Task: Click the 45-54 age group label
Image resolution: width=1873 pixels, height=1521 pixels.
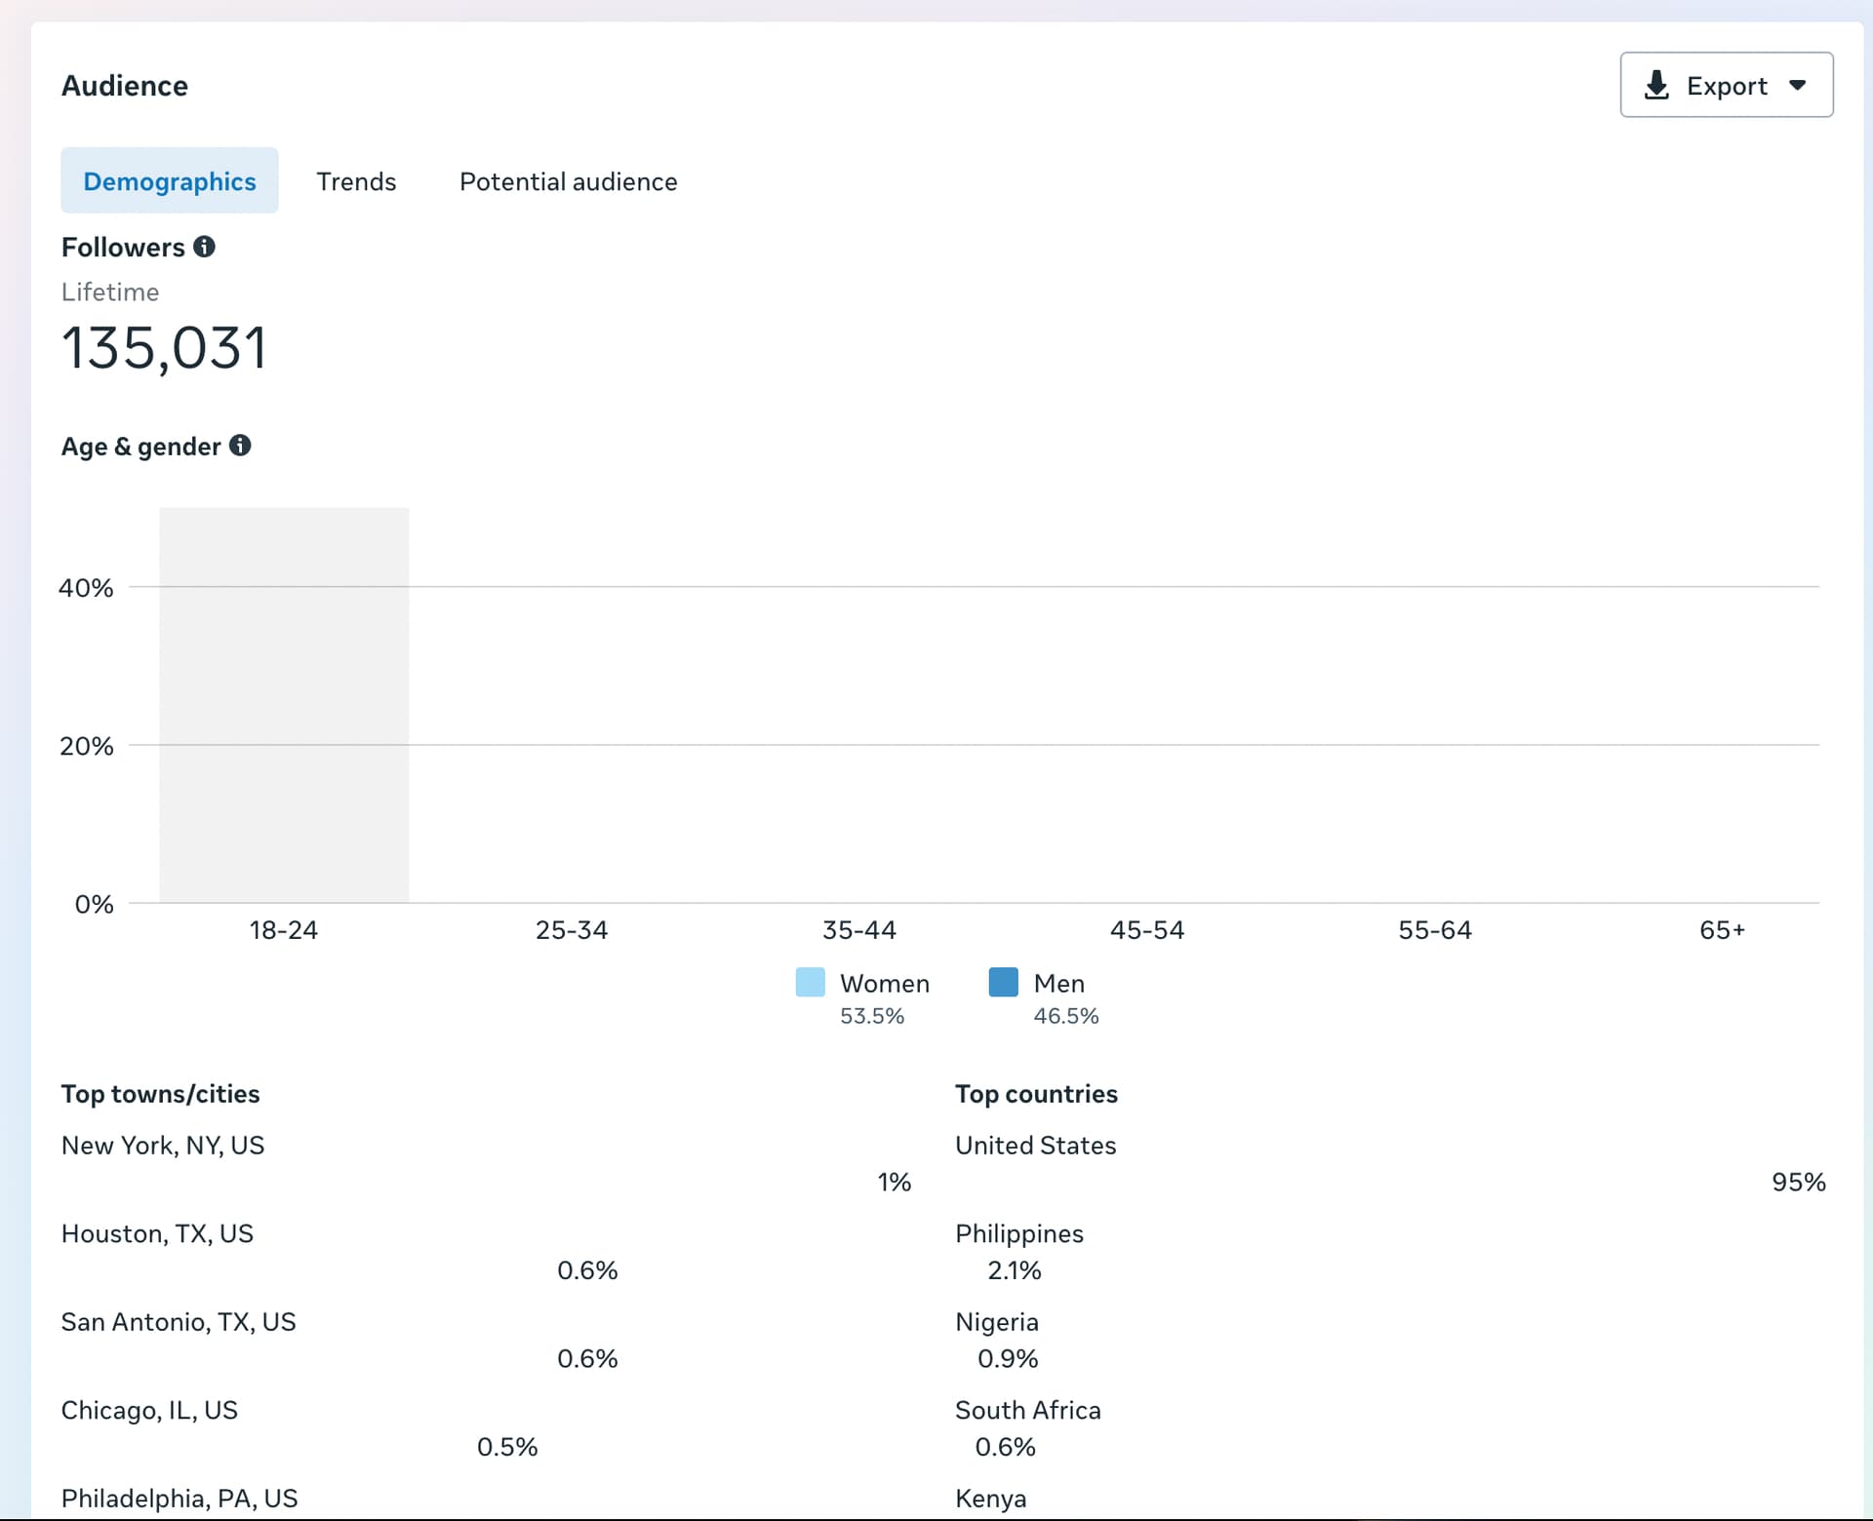Action: tap(1147, 930)
